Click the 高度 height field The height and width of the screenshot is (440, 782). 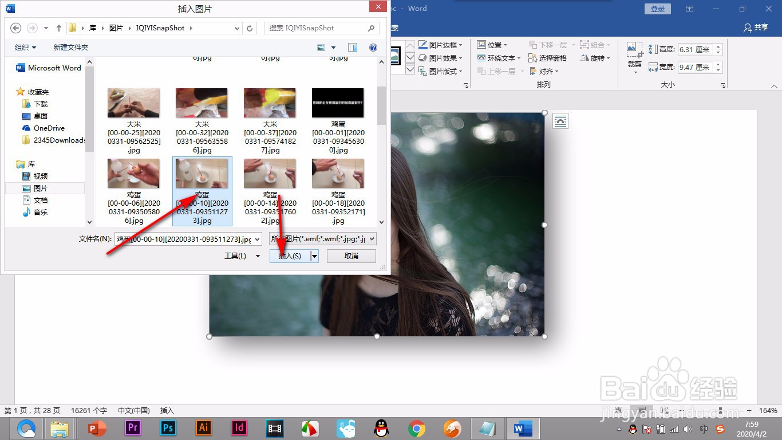pos(696,50)
